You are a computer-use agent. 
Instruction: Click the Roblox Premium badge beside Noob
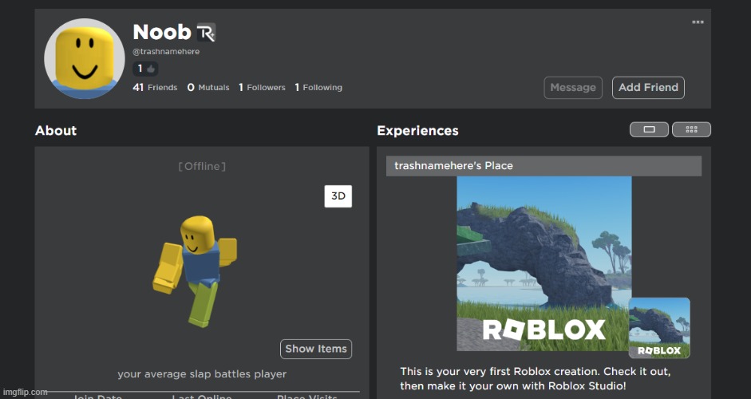point(206,33)
